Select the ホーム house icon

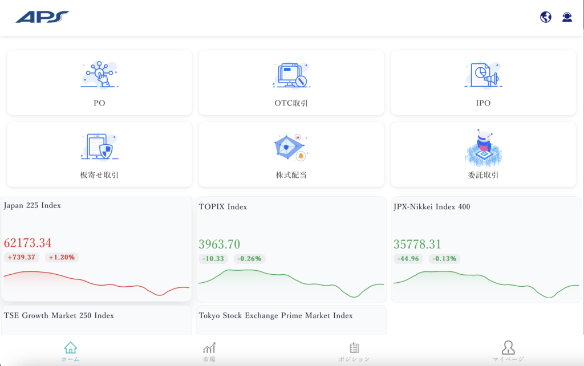click(x=70, y=348)
